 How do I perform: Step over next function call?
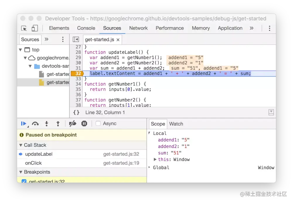35,124
